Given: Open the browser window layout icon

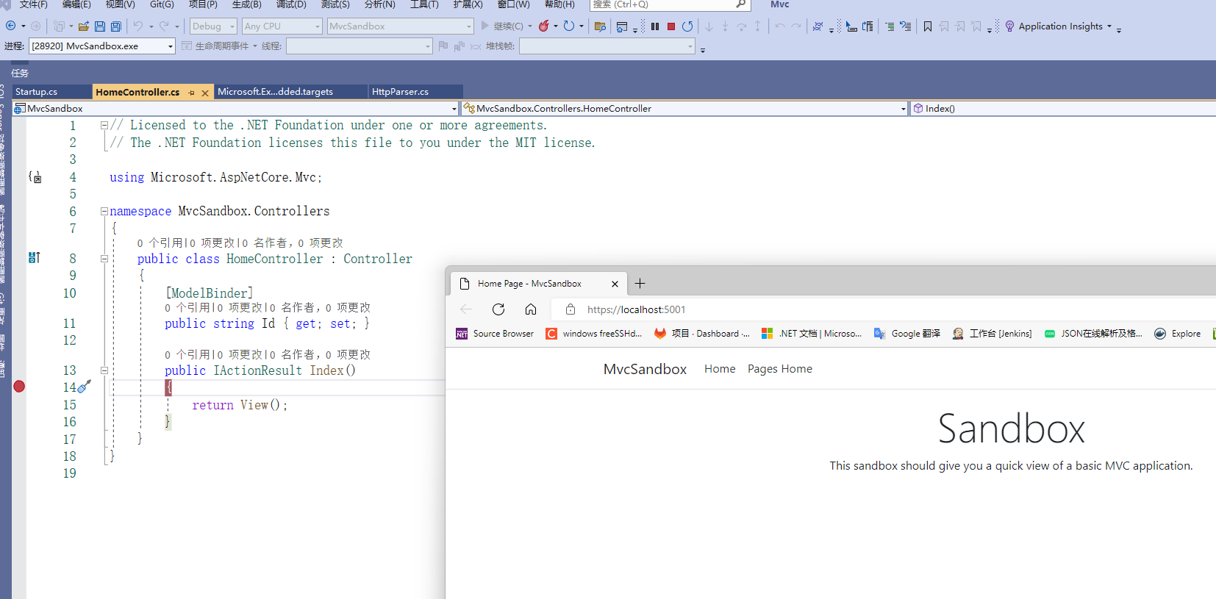Looking at the screenshot, I should tap(622, 26).
